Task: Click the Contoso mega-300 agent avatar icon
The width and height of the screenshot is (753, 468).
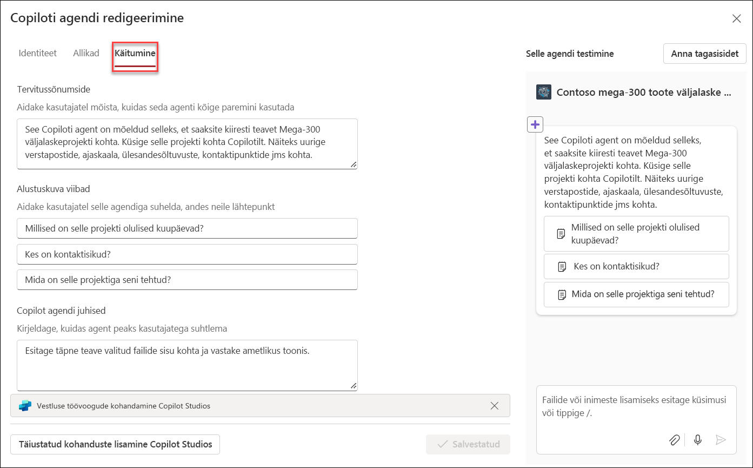Action: click(x=543, y=92)
